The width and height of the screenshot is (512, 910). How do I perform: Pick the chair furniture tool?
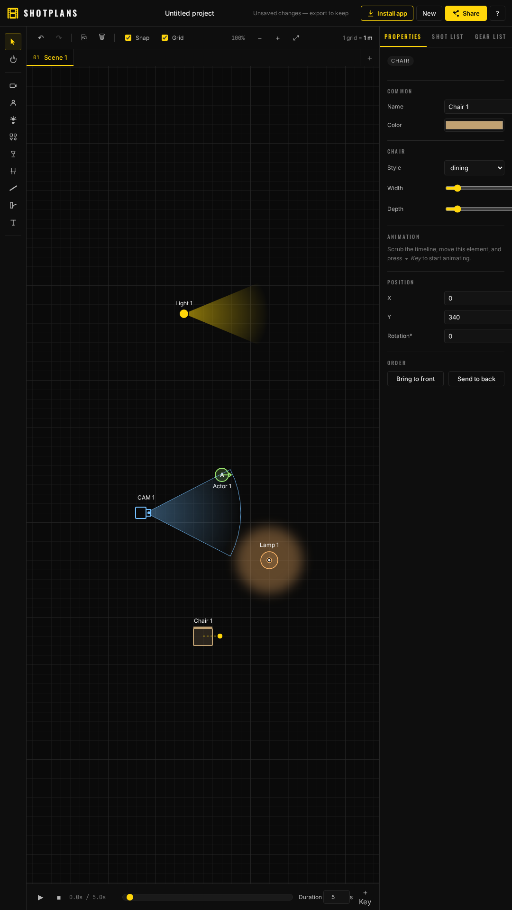[13, 171]
